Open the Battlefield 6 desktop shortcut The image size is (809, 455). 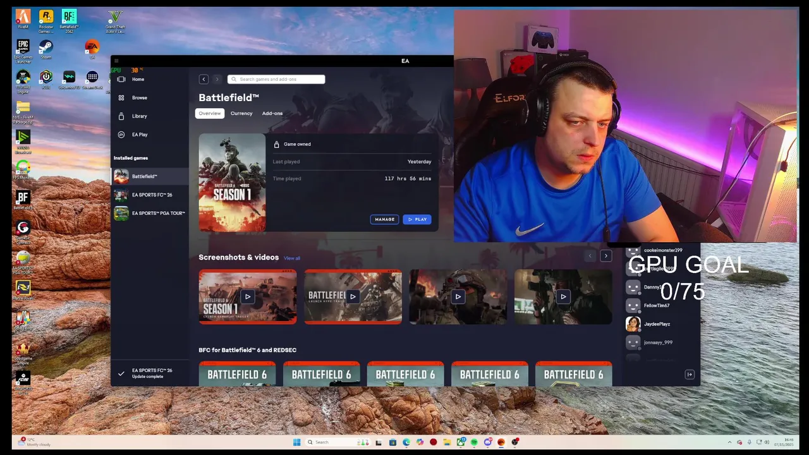(23, 201)
